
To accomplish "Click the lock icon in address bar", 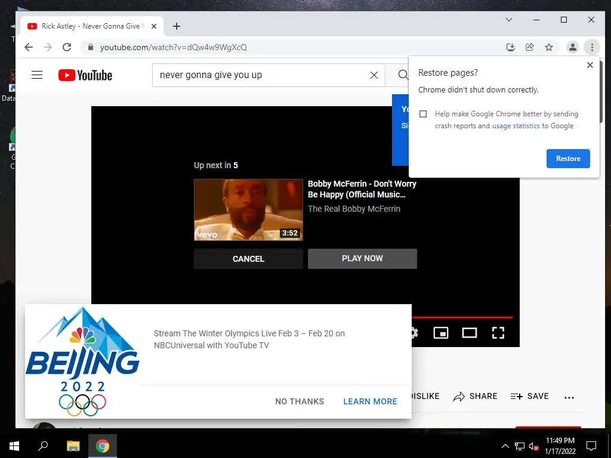I will [x=91, y=47].
